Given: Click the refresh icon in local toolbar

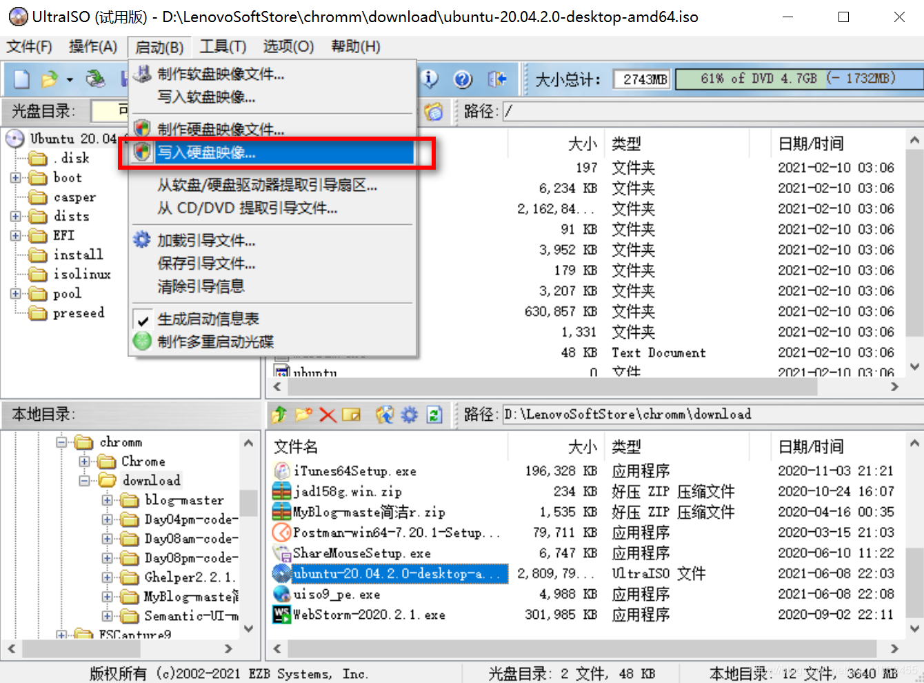Looking at the screenshot, I should click(434, 415).
